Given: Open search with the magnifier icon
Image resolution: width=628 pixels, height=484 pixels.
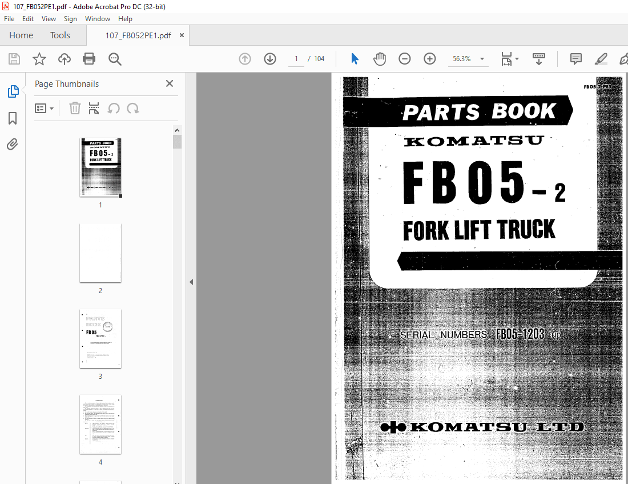Looking at the screenshot, I should [114, 59].
